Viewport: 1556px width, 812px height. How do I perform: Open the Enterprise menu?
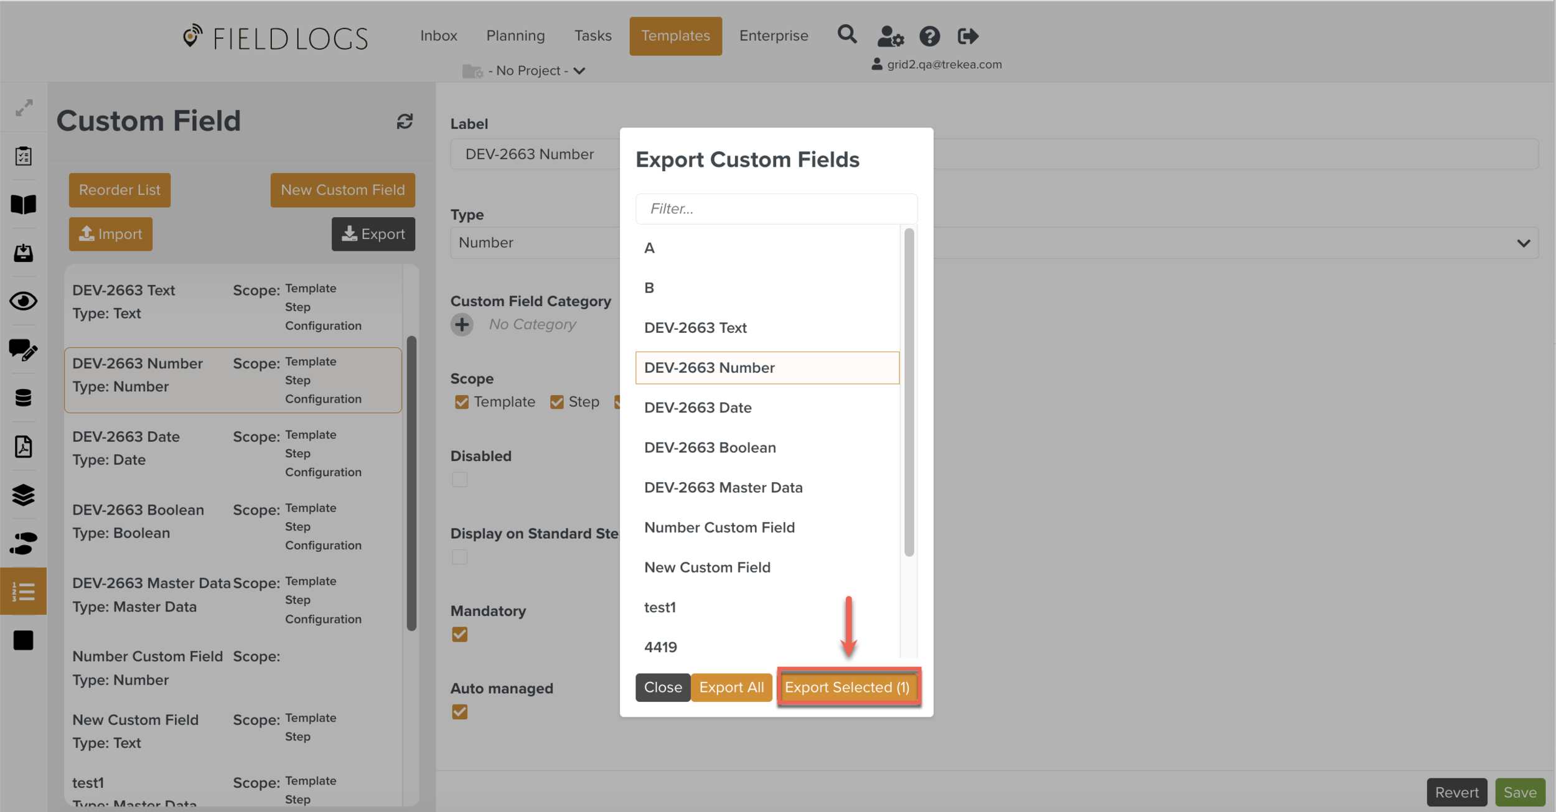pyautogui.click(x=773, y=36)
